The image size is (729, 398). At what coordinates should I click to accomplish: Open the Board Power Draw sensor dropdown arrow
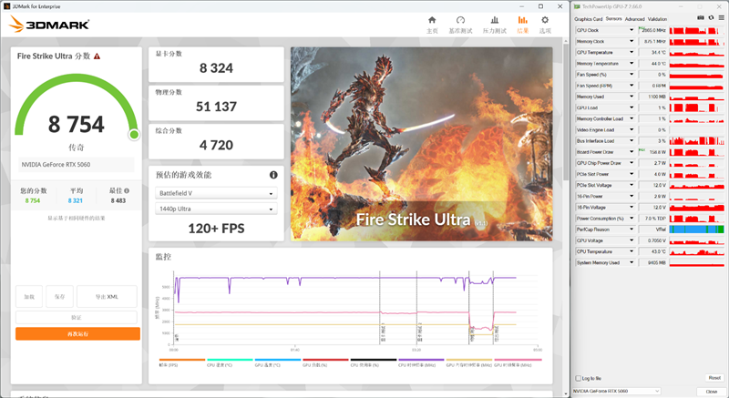631,152
